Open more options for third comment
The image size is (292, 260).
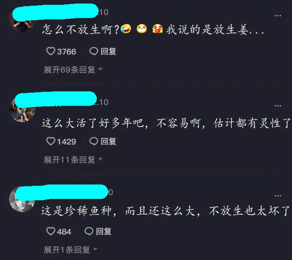278,196
